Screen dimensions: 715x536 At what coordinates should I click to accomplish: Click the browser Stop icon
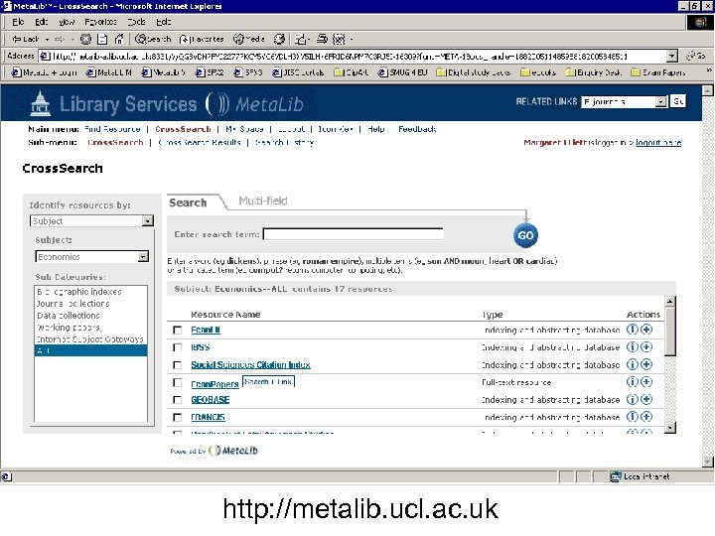(x=85, y=39)
